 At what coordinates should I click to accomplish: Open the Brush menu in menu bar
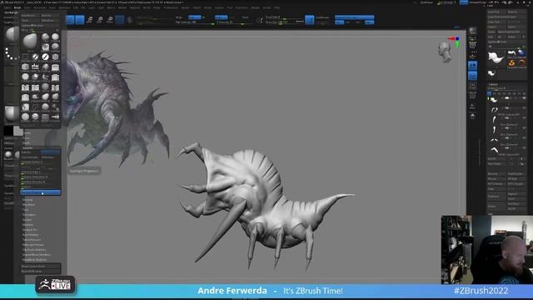click(x=17, y=7)
